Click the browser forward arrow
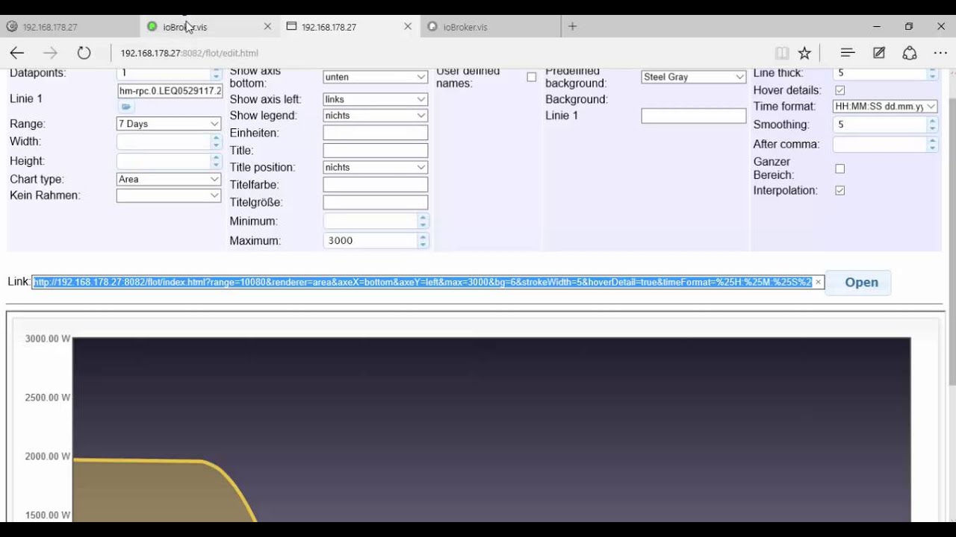The image size is (956, 537). (x=50, y=53)
